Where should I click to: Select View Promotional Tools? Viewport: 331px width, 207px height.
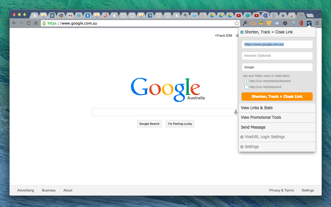click(x=261, y=117)
